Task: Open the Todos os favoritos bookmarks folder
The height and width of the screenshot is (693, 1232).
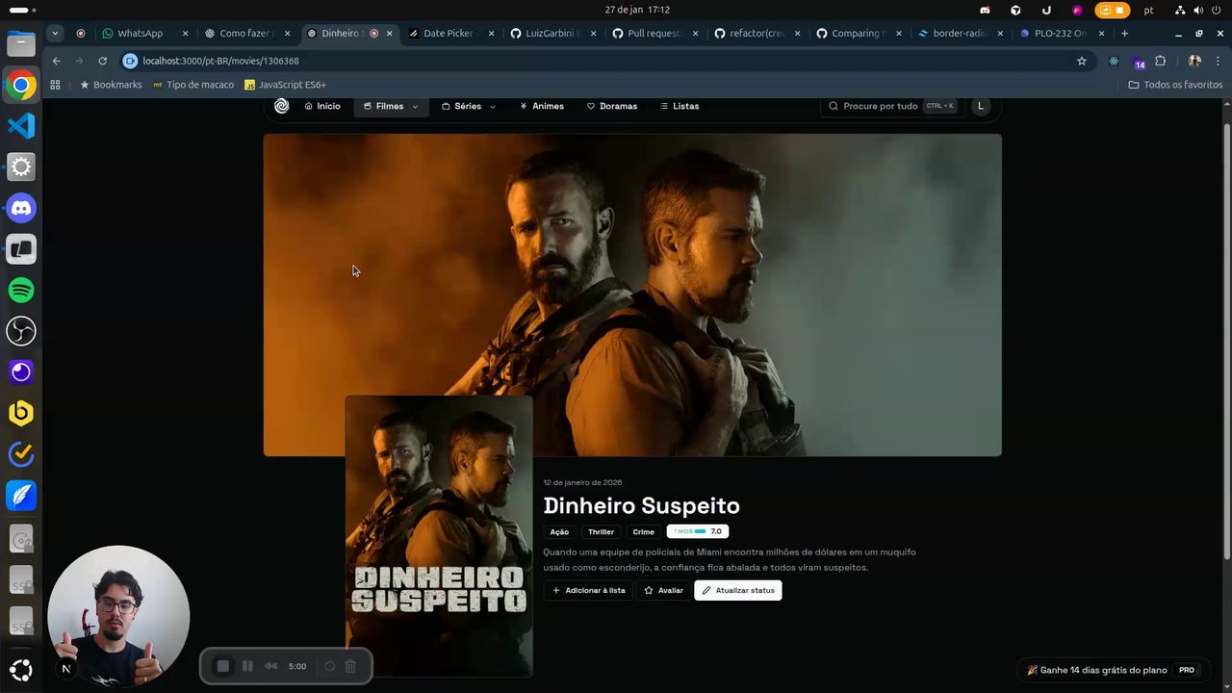Action: tap(1175, 85)
